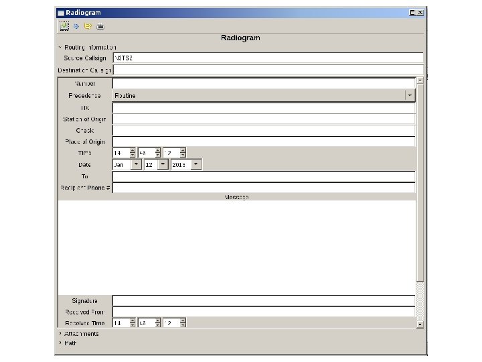Open the Date day dropdown showing 12
482x362 pixels.
(x=163, y=164)
